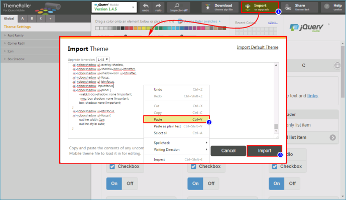Expand the Corner Radii settings

coord(30,43)
